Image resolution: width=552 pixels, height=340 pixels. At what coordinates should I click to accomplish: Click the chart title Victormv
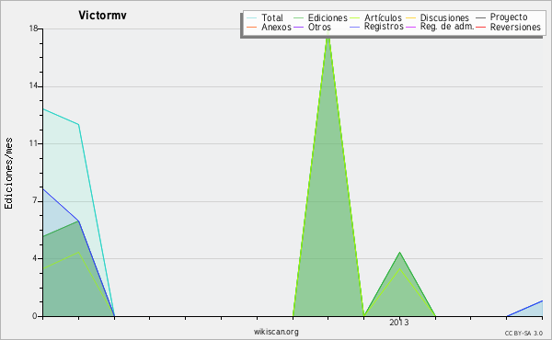(102, 15)
